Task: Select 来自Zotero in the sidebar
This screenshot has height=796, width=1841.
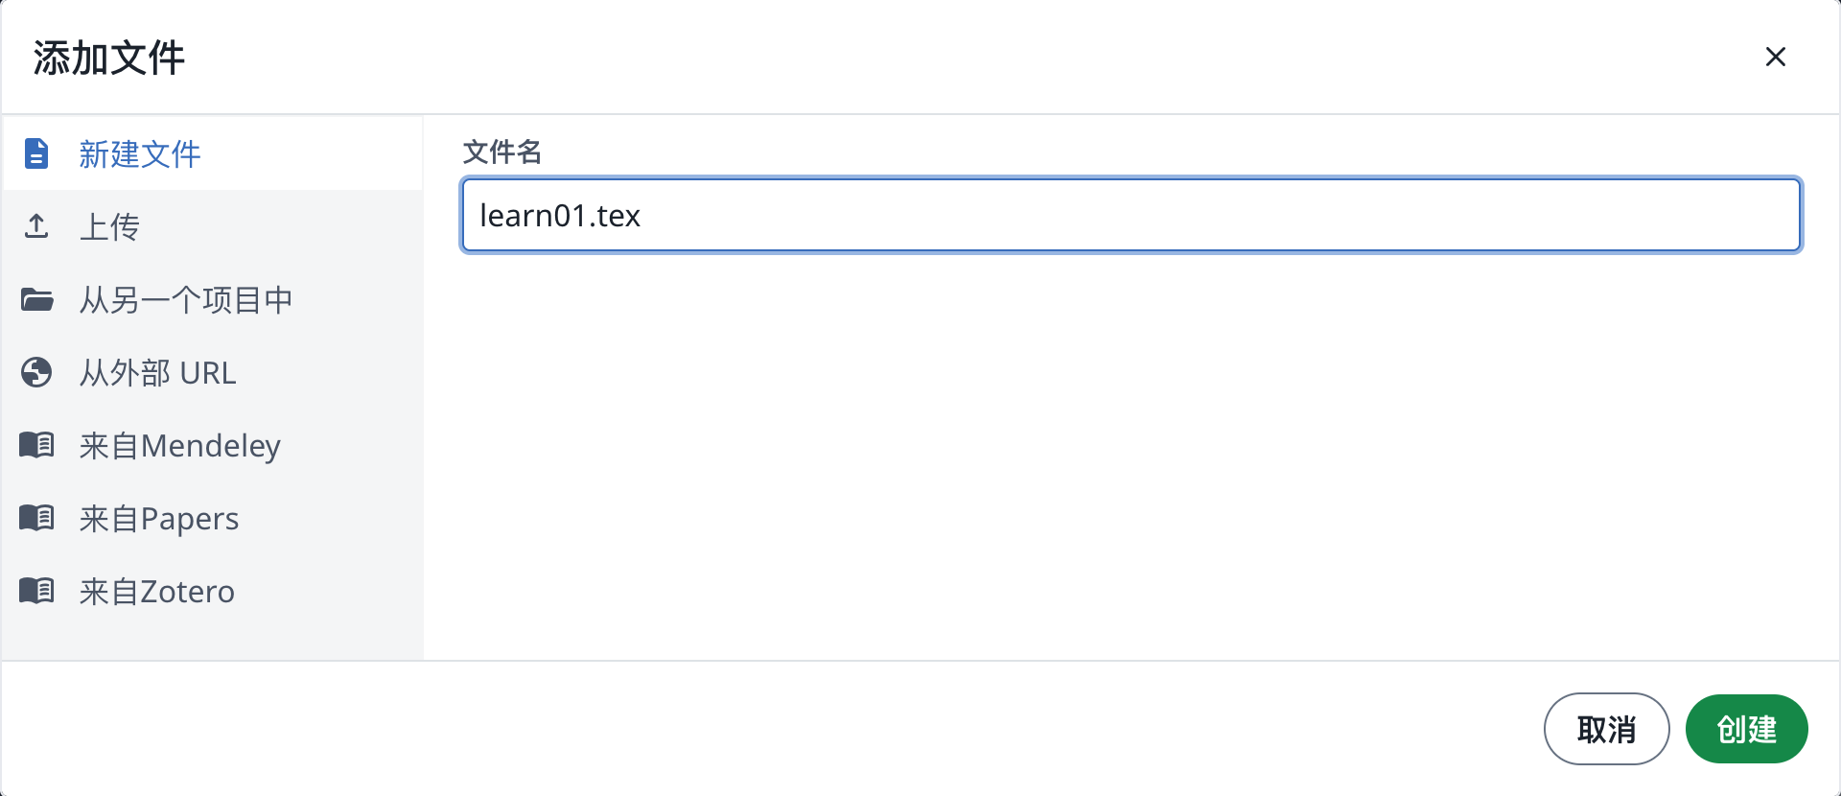Action: pos(212,591)
